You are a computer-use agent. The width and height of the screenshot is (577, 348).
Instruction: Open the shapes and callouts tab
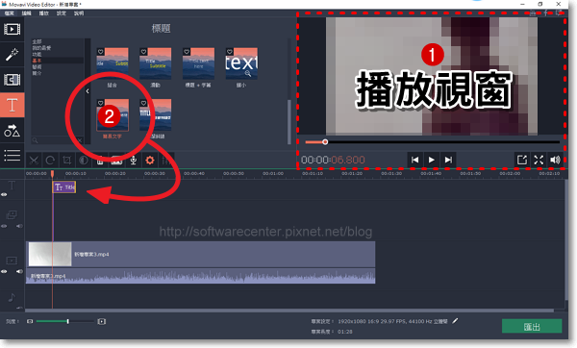(13, 131)
